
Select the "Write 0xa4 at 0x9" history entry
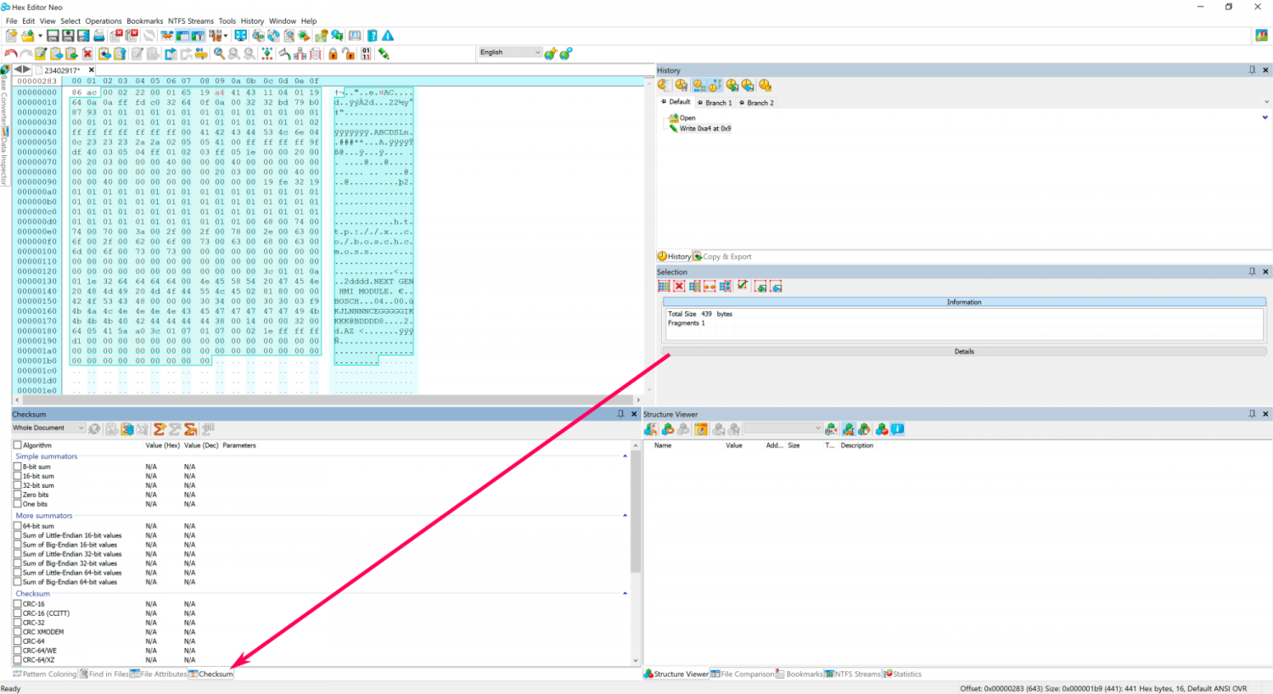click(704, 129)
